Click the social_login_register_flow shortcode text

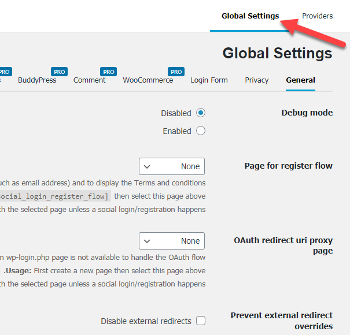pos(54,196)
